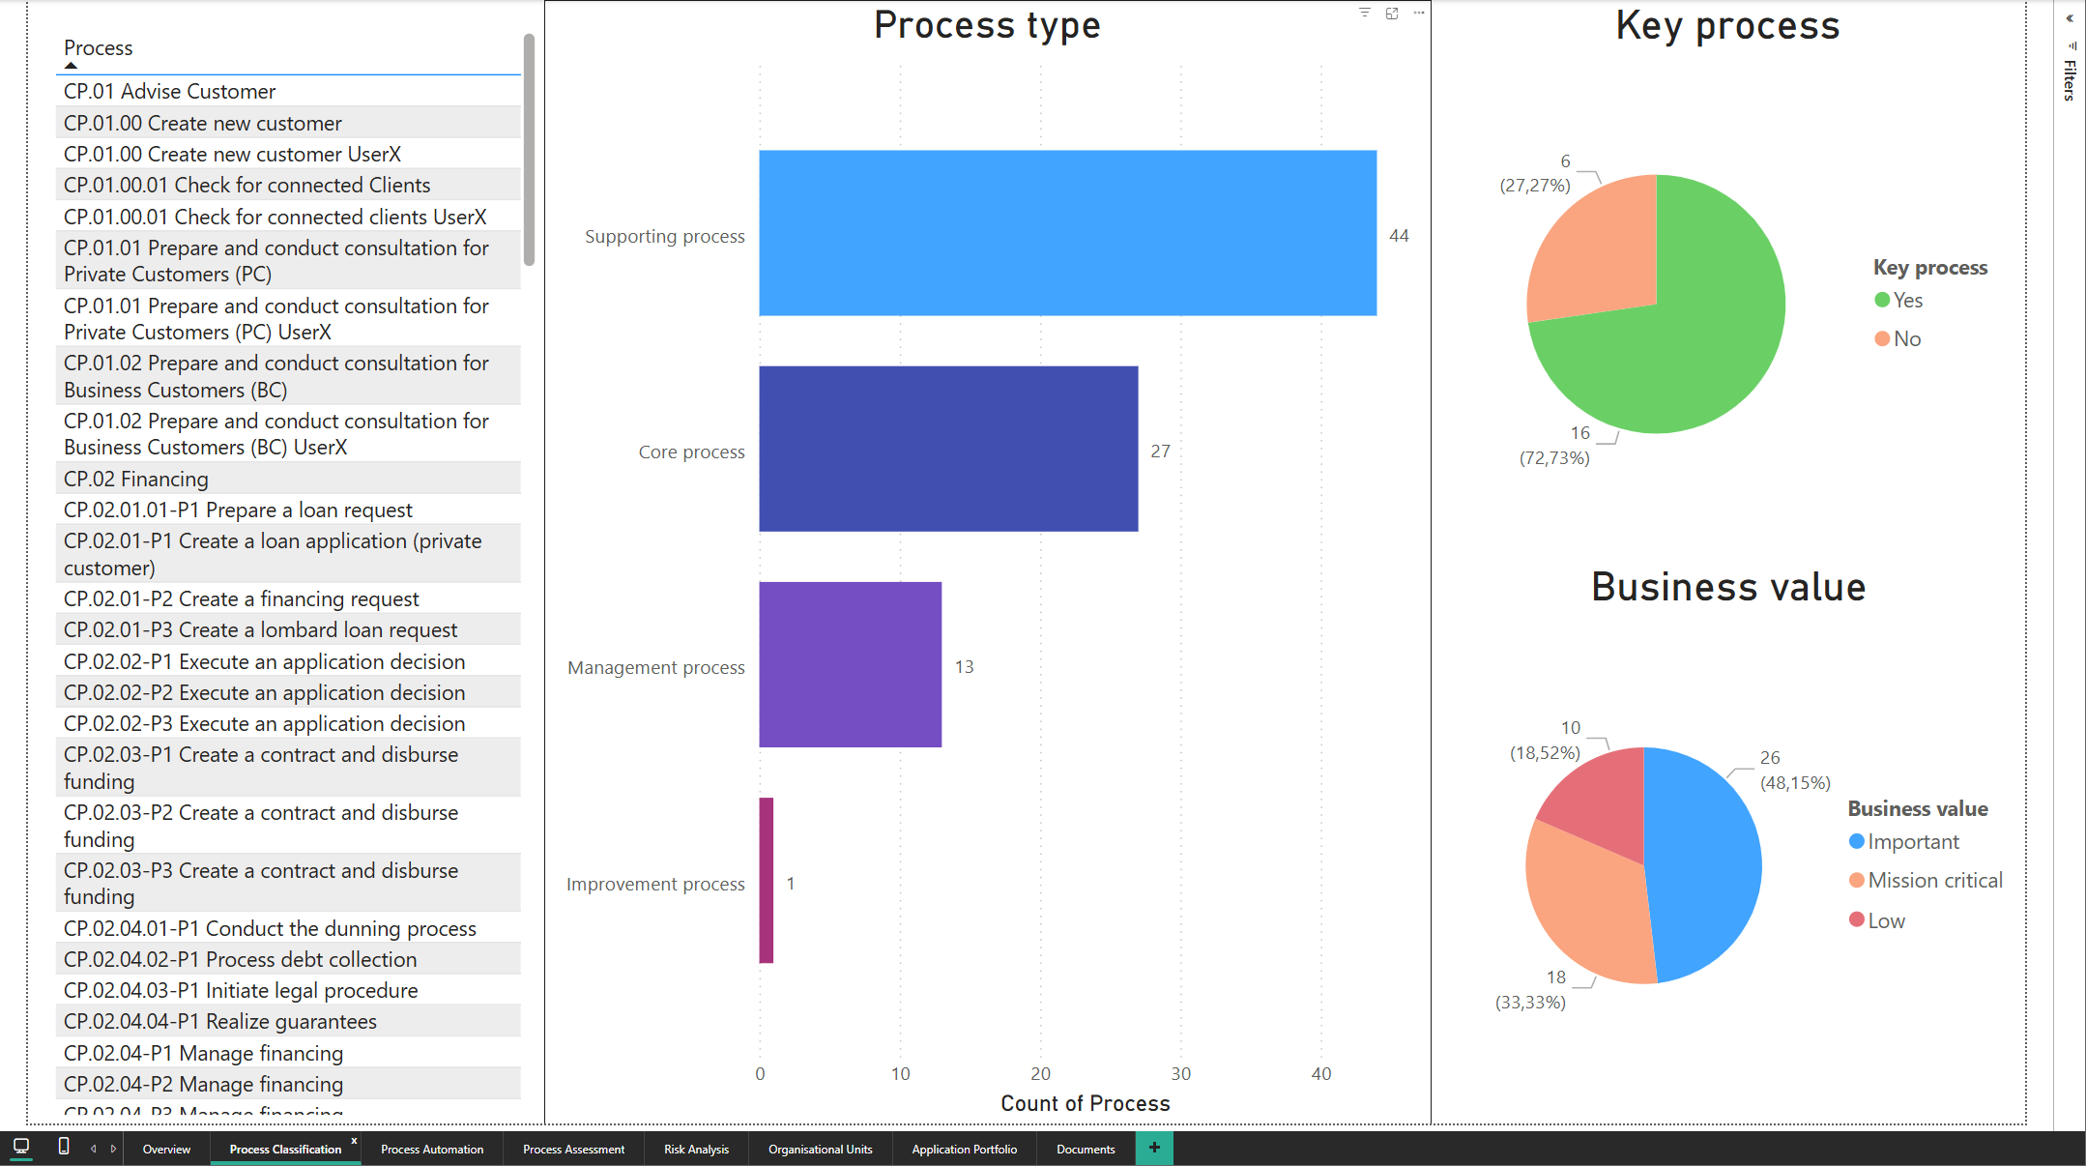Activate focus mode on Process type chart

[x=1392, y=13]
